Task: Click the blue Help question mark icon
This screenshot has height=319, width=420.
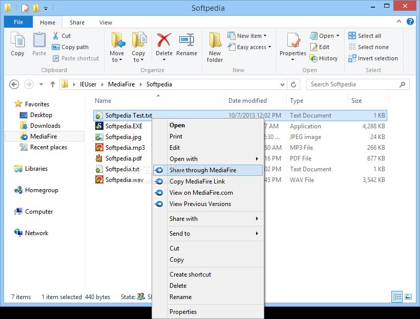Action: tap(410, 21)
